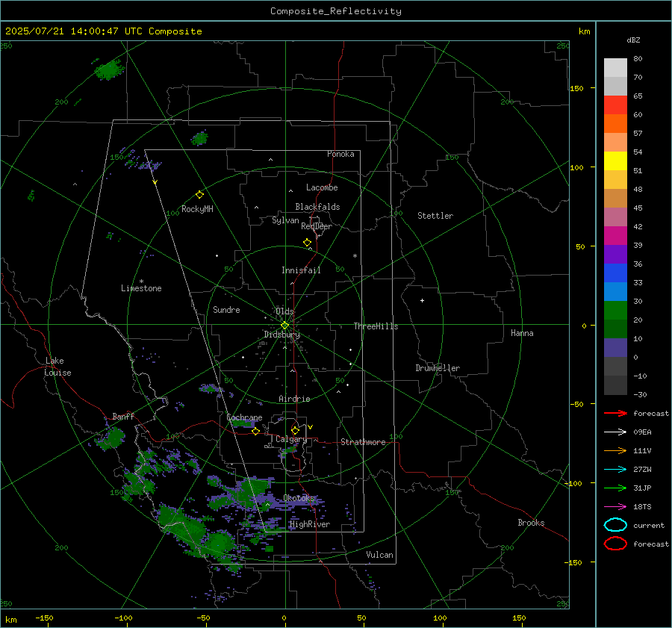
Task: Click the Vulcan label
Action: 379,555
